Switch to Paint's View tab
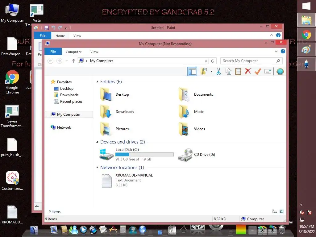 pyautogui.click(x=77, y=36)
